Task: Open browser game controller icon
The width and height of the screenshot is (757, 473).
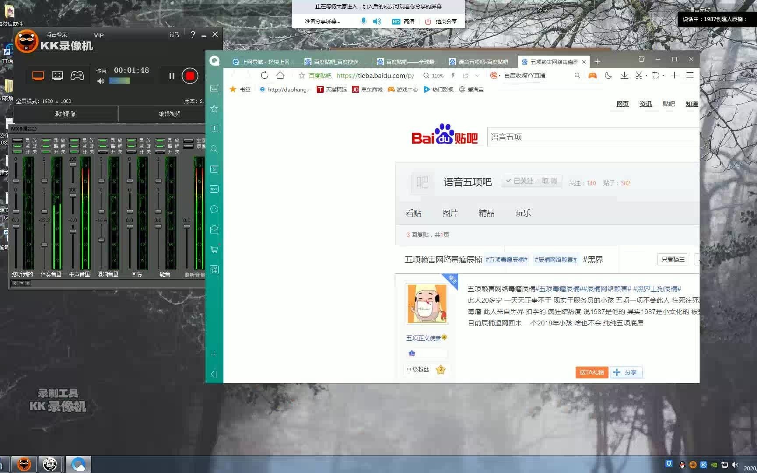Action: point(592,75)
